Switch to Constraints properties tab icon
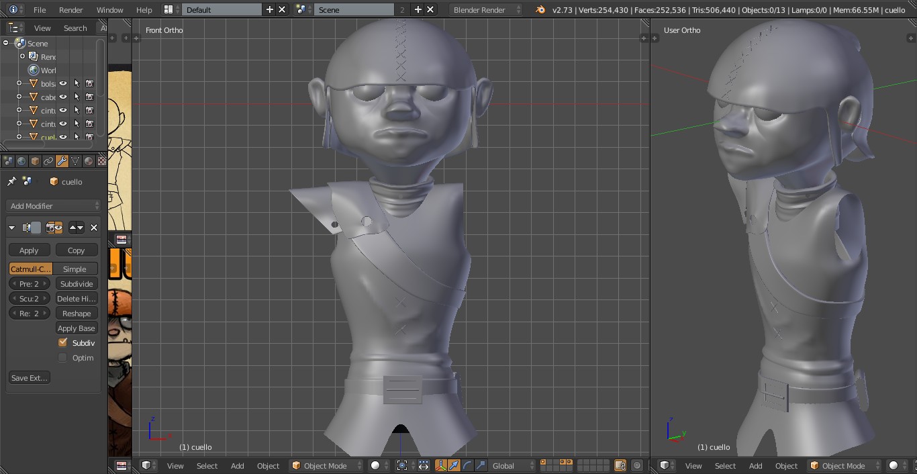Viewport: 917px width, 474px height. 48,161
